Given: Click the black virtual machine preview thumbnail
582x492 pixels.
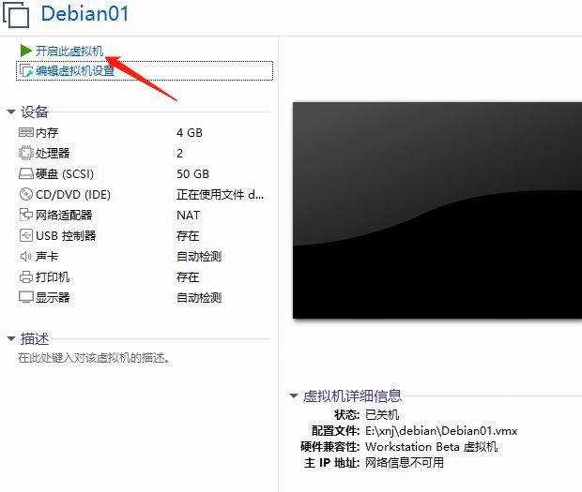Looking at the screenshot, I should (x=436, y=209).
